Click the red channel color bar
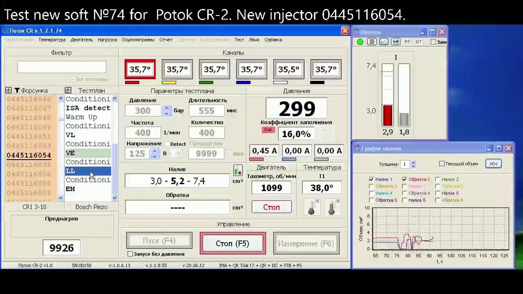The image size is (523, 294). 132,82
